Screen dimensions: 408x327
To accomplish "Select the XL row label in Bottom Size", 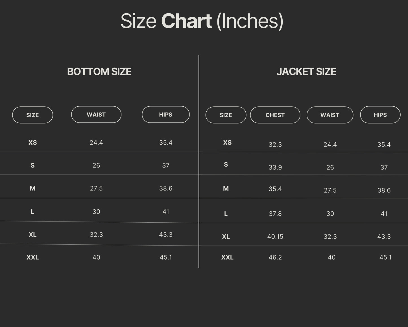I will [32, 235].
